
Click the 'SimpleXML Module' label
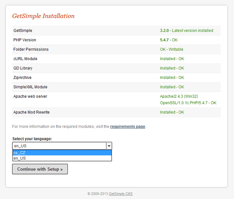point(30,87)
